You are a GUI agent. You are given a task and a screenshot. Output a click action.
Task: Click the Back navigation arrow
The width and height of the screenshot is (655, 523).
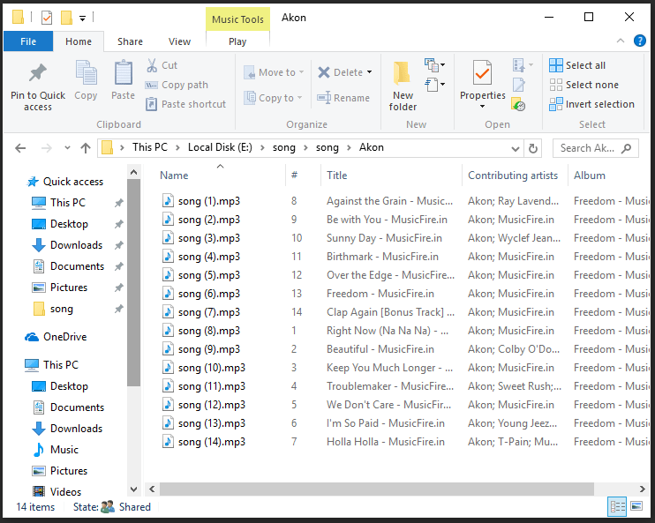click(20, 148)
